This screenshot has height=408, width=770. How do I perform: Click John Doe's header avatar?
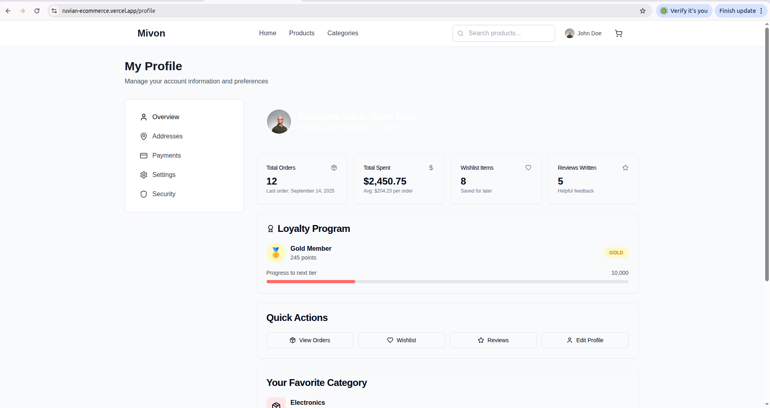(x=569, y=33)
